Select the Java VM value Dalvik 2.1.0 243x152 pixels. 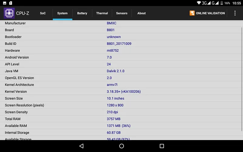click(x=115, y=71)
